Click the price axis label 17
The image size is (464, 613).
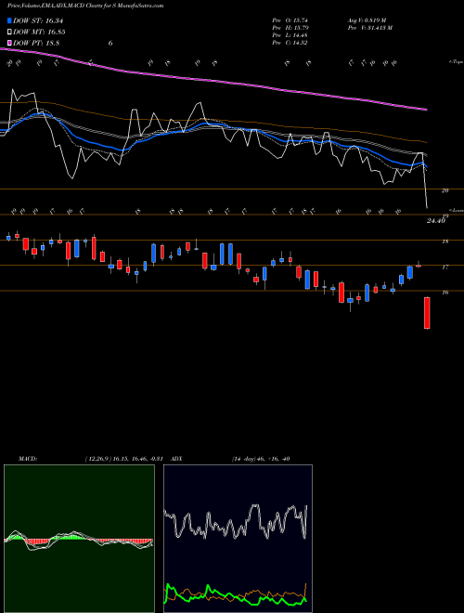pos(445,267)
